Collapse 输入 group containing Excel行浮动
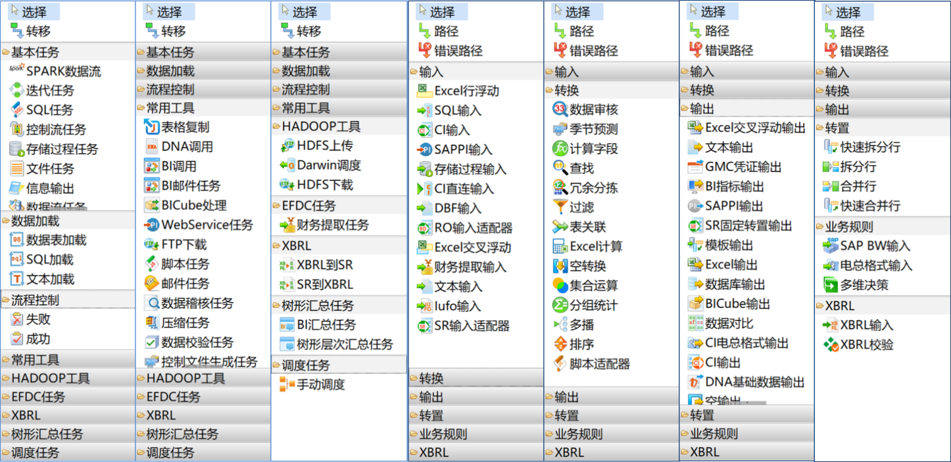951x462 pixels. [x=476, y=72]
